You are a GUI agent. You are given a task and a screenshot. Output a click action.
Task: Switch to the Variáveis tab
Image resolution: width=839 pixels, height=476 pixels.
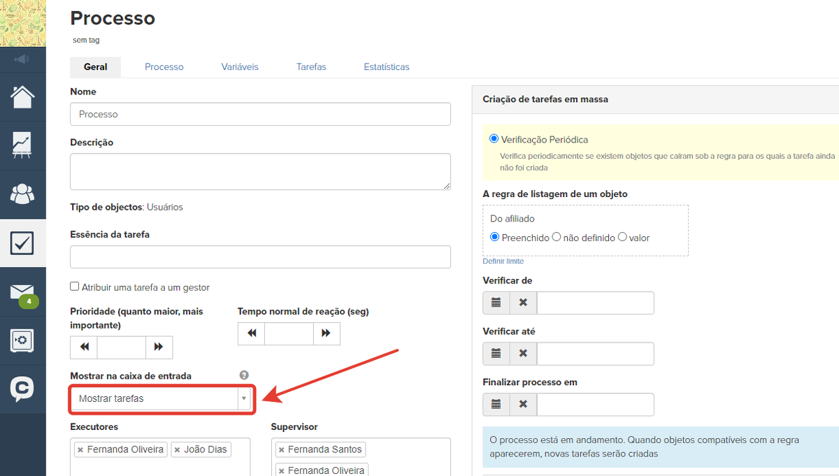click(x=240, y=67)
